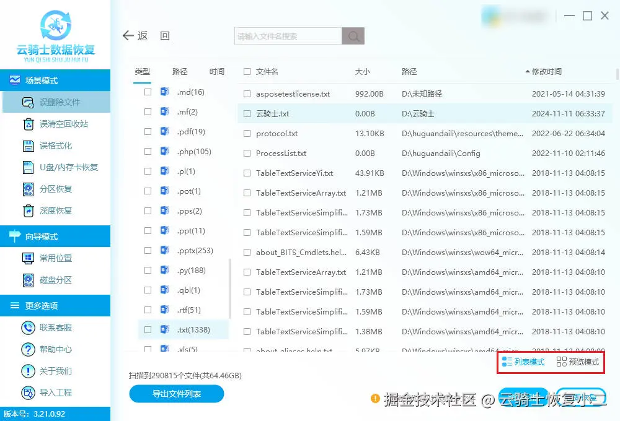Viewport: 620px width, 421px height.
Task: Click the file type list scrollbar
Action: click(x=230, y=289)
